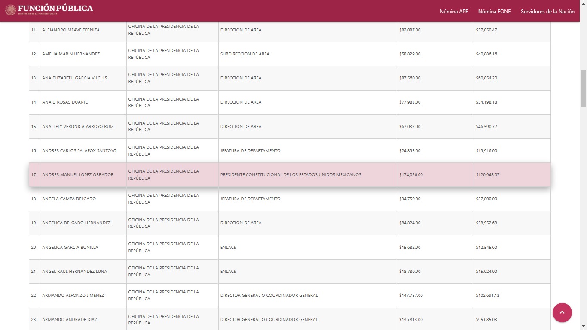Select name ANDRES MANUEL LOPEZ OBRADOR
Viewport: 587px width, 330px height.
tap(78, 175)
